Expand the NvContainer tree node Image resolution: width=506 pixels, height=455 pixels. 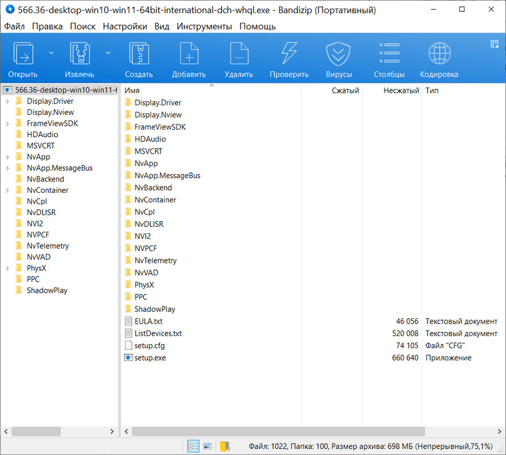coord(7,191)
